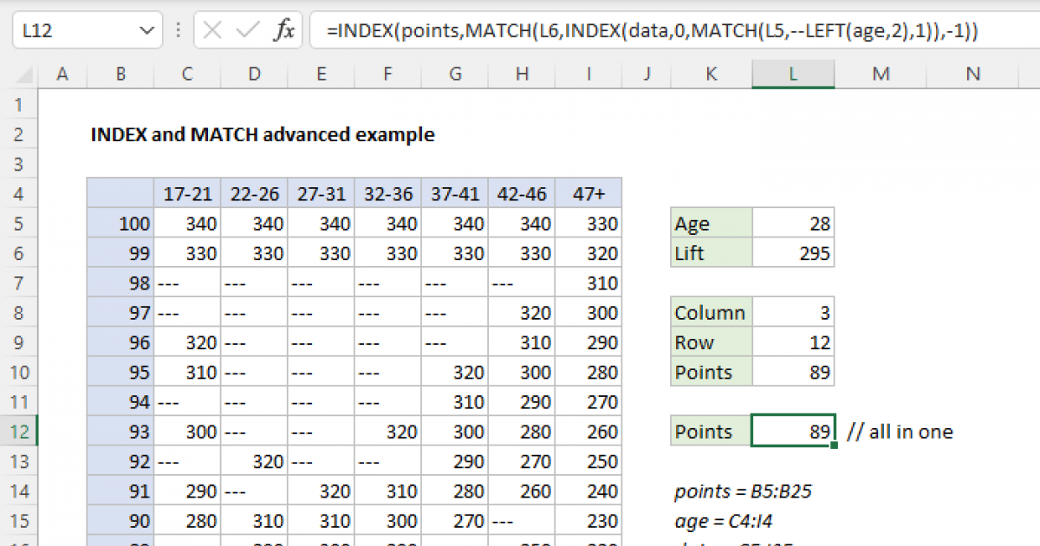Select the green Column label cell

(711, 312)
